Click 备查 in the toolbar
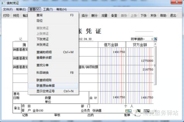 click(114, 15)
